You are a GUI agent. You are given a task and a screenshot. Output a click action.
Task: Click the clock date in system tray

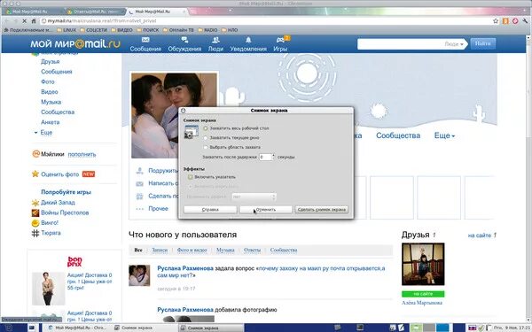(x=512, y=328)
